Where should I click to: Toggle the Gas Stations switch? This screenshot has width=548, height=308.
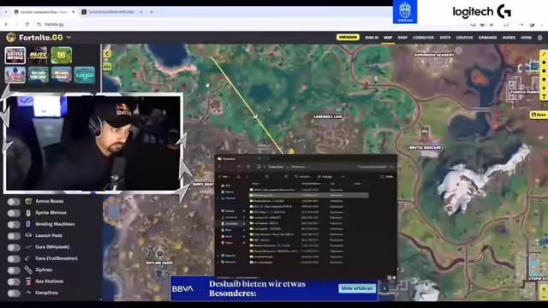point(14,281)
